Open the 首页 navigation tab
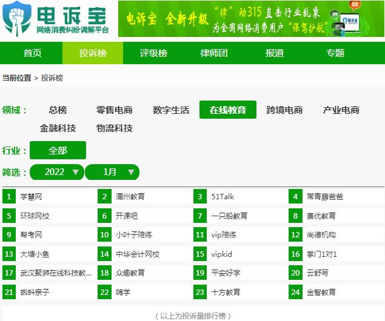Screen dimensions: 385x321 point(32,53)
